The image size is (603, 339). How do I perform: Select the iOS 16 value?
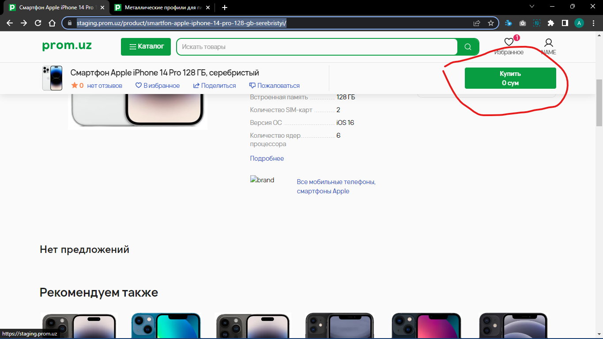click(345, 123)
